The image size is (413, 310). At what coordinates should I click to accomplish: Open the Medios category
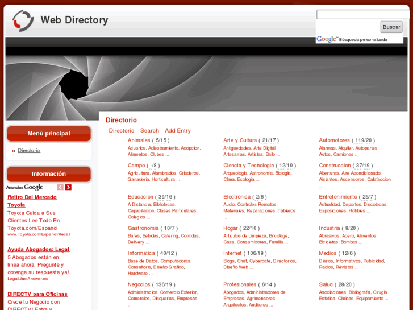[328, 253]
